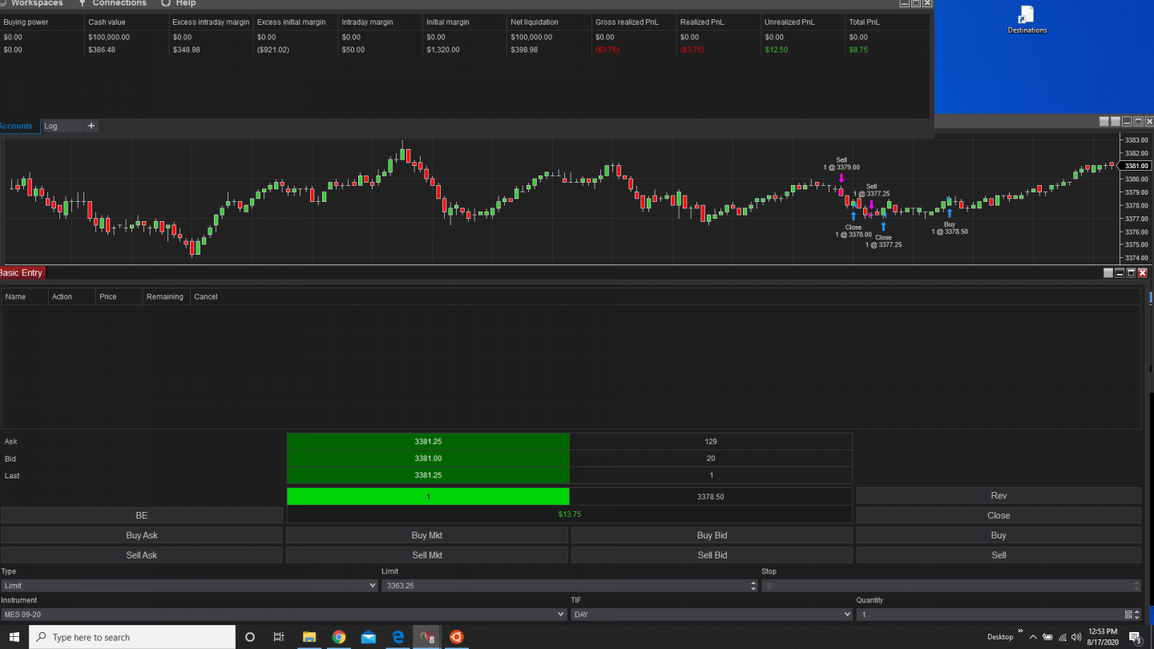Click into the Limit price field 3363.25
The height and width of the screenshot is (649, 1154).
tap(565, 586)
